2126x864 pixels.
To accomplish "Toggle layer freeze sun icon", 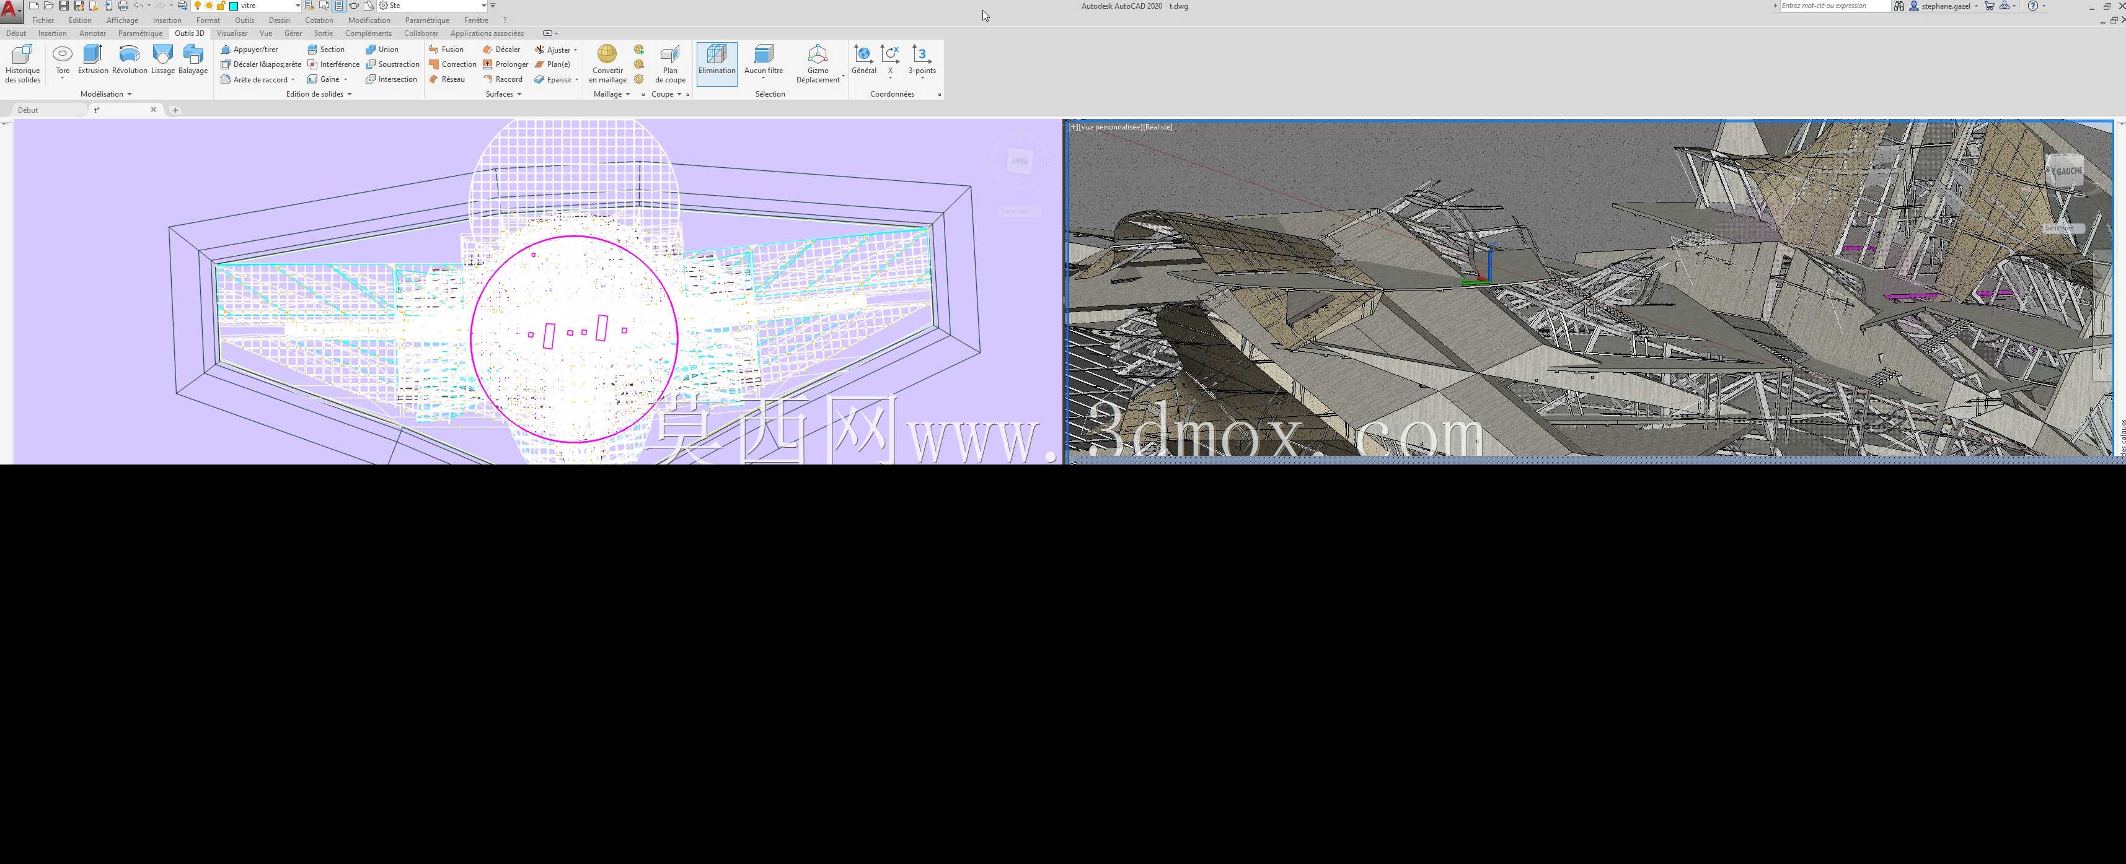I will (210, 6).
